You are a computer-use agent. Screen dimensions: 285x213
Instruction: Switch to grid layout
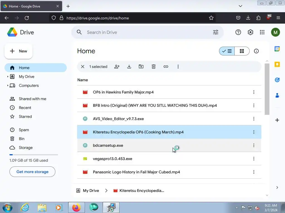[242, 51]
